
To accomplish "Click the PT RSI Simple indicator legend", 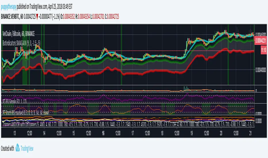I will [15, 101].
